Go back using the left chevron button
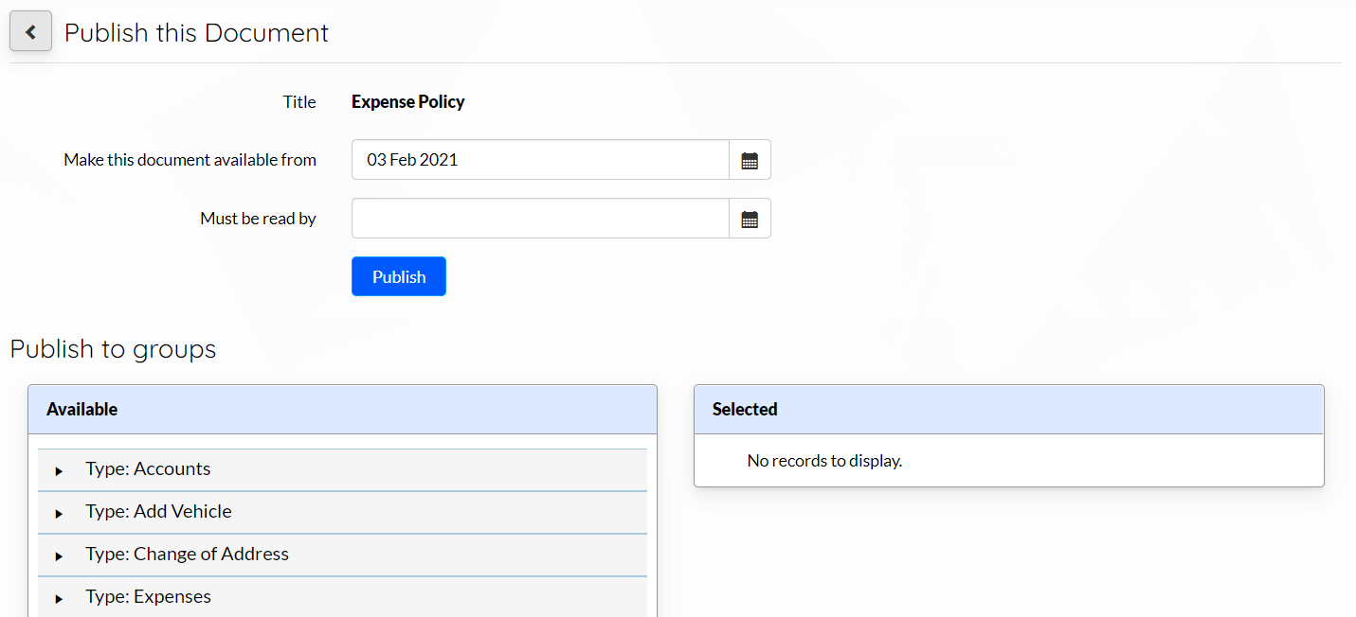Screen dimensions: 1356x617 click(30, 32)
